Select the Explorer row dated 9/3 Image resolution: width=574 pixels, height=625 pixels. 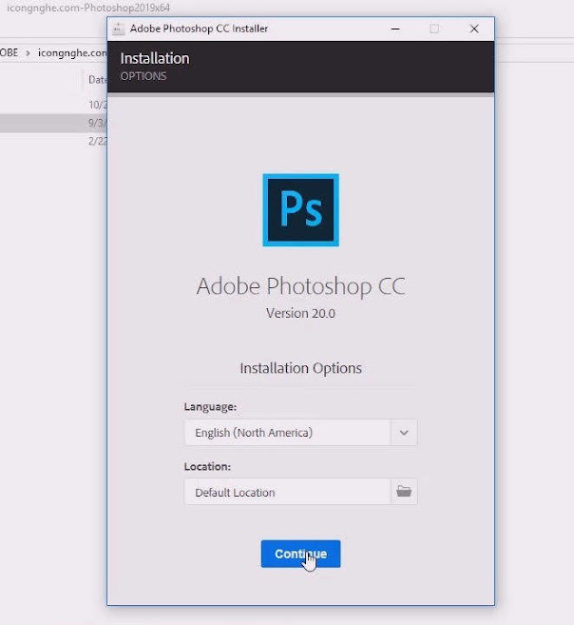tap(53, 123)
